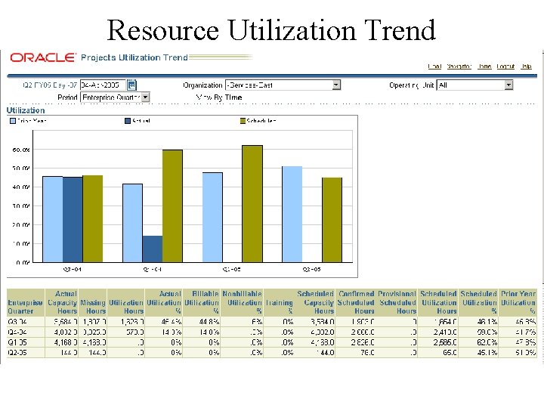
Task: Click the Q3-04 Actual dark blue bar
Action: pos(73,220)
